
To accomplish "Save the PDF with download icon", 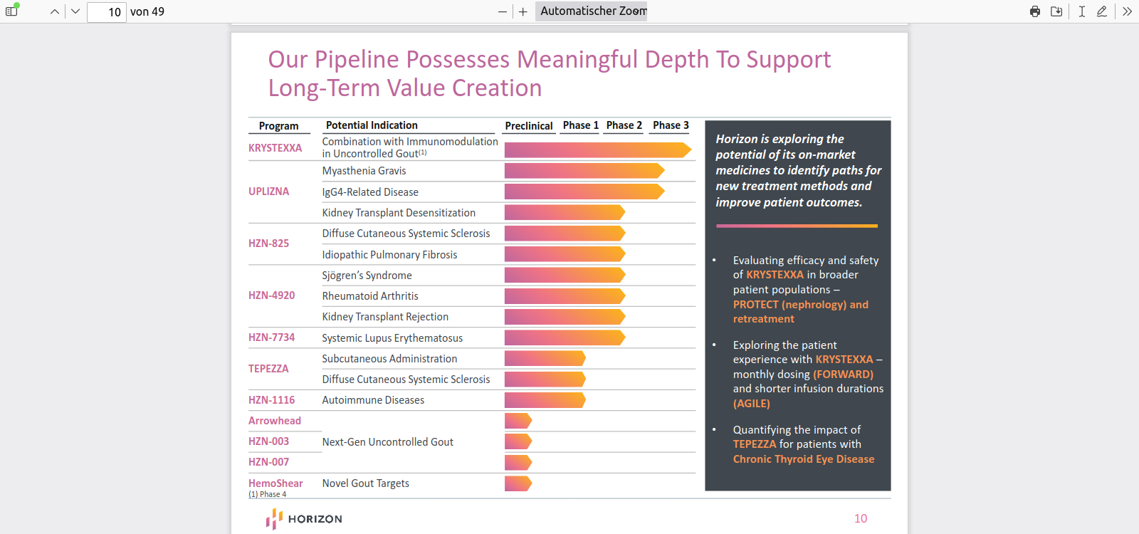I will tap(1056, 11).
